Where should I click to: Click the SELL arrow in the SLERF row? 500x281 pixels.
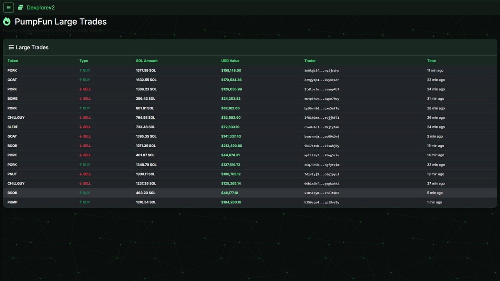coord(80,127)
